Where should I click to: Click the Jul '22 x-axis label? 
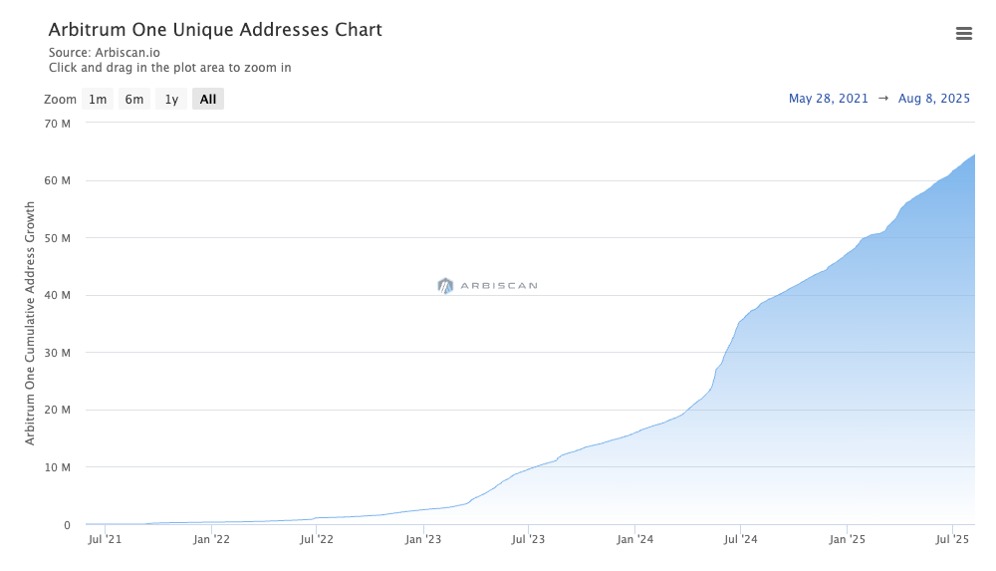317,540
